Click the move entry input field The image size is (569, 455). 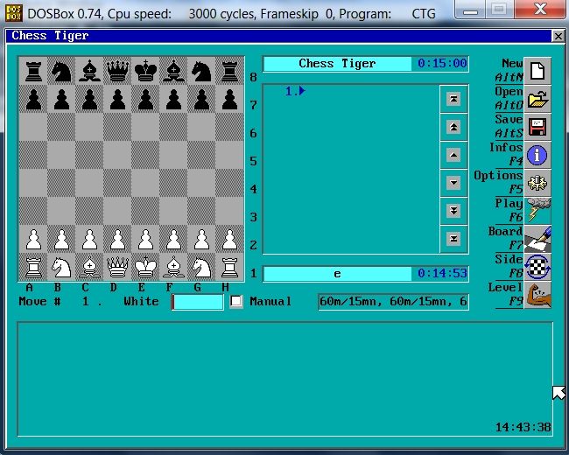click(x=198, y=302)
